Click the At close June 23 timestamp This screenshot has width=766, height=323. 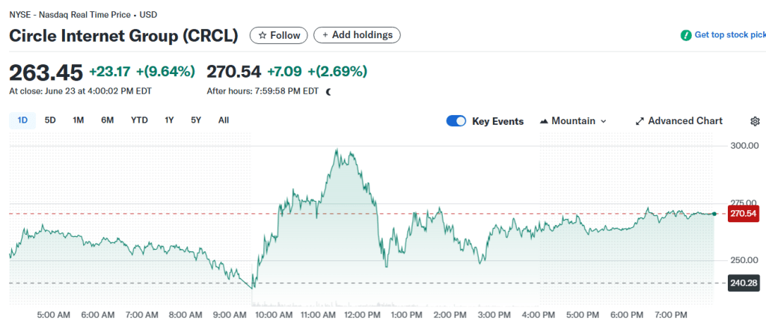point(80,90)
